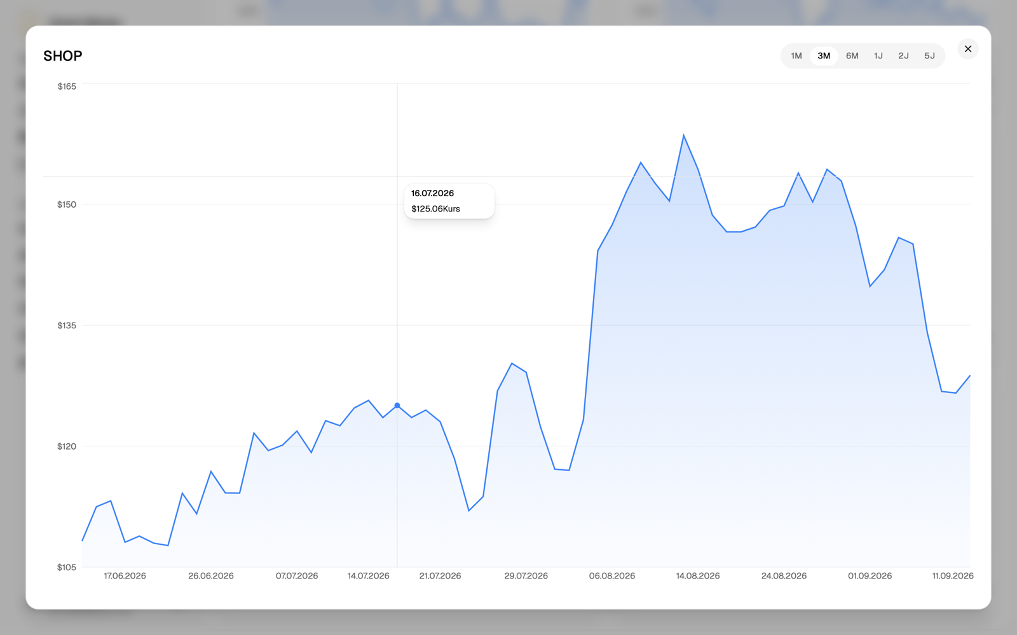Click the 21.07.2026 date label

(x=440, y=576)
